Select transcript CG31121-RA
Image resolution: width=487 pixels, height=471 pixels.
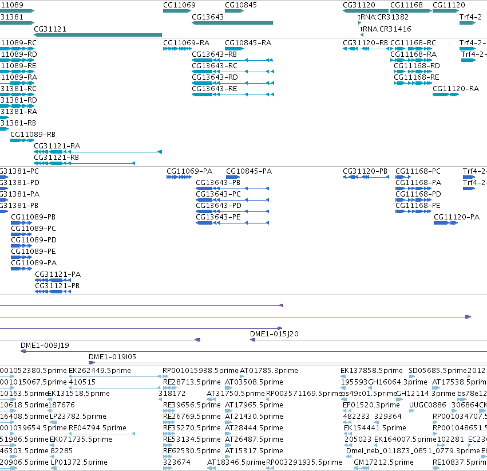57,146
